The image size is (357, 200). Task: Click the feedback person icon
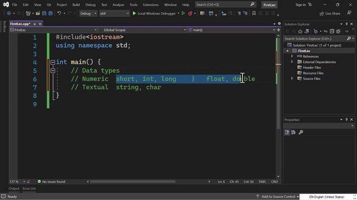pos(349,13)
